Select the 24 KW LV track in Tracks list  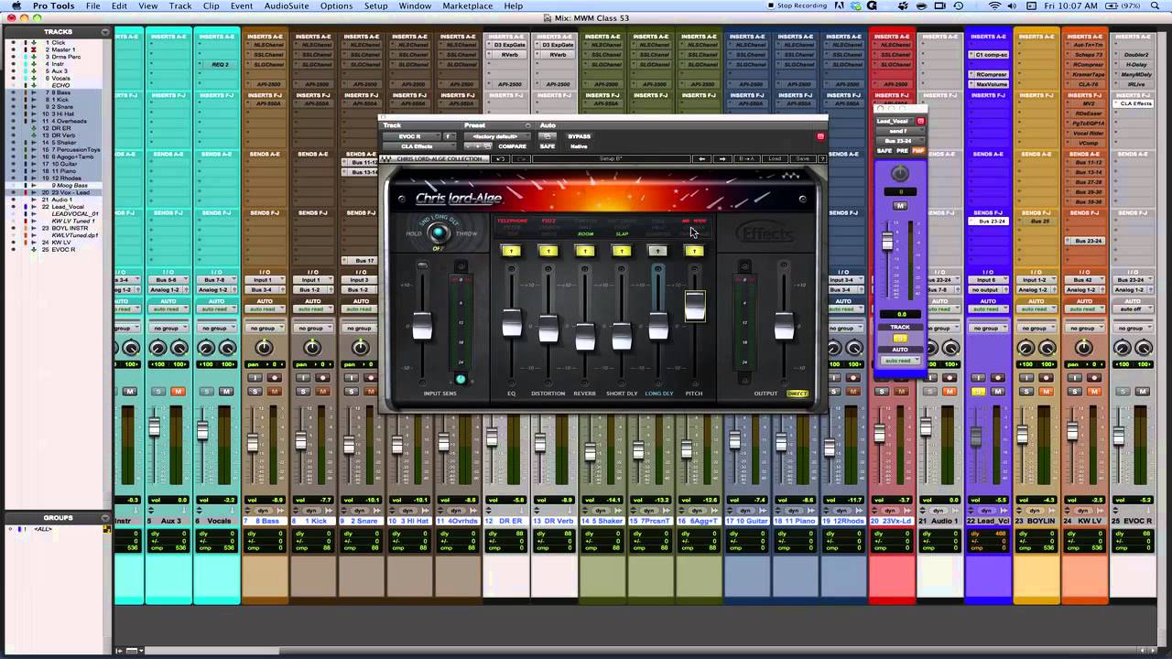point(61,243)
